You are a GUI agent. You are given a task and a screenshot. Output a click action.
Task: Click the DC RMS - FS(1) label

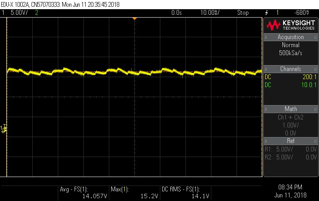pyautogui.click(x=181, y=189)
